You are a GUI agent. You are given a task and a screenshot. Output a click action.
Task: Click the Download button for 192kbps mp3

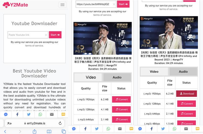point(187,94)
